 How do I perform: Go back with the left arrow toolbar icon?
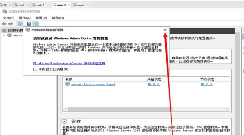point(4,24)
